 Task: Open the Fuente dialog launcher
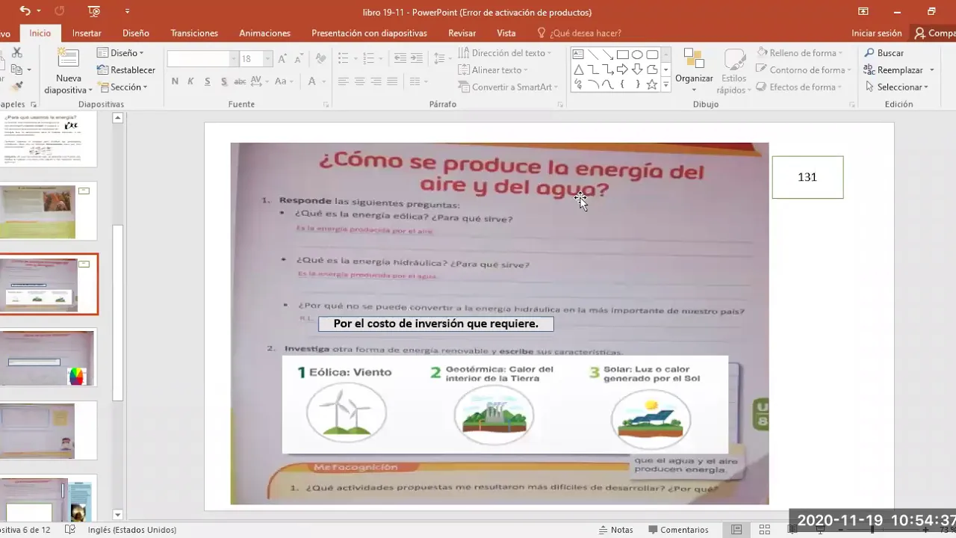326,105
